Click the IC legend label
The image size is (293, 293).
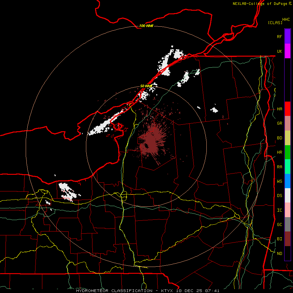click(280, 210)
